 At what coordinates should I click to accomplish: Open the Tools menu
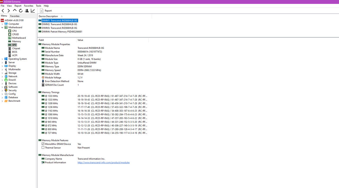pyautogui.click(x=38, y=6)
